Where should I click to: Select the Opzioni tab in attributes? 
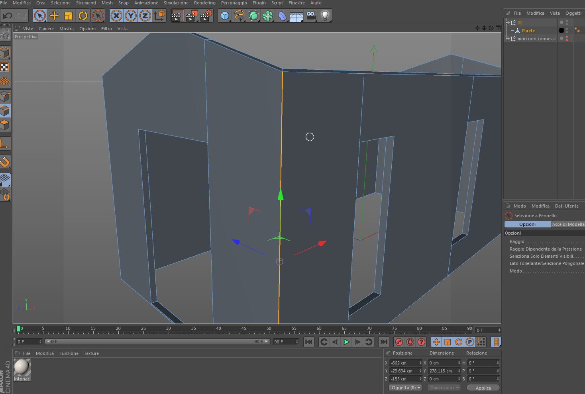point(527,224)
